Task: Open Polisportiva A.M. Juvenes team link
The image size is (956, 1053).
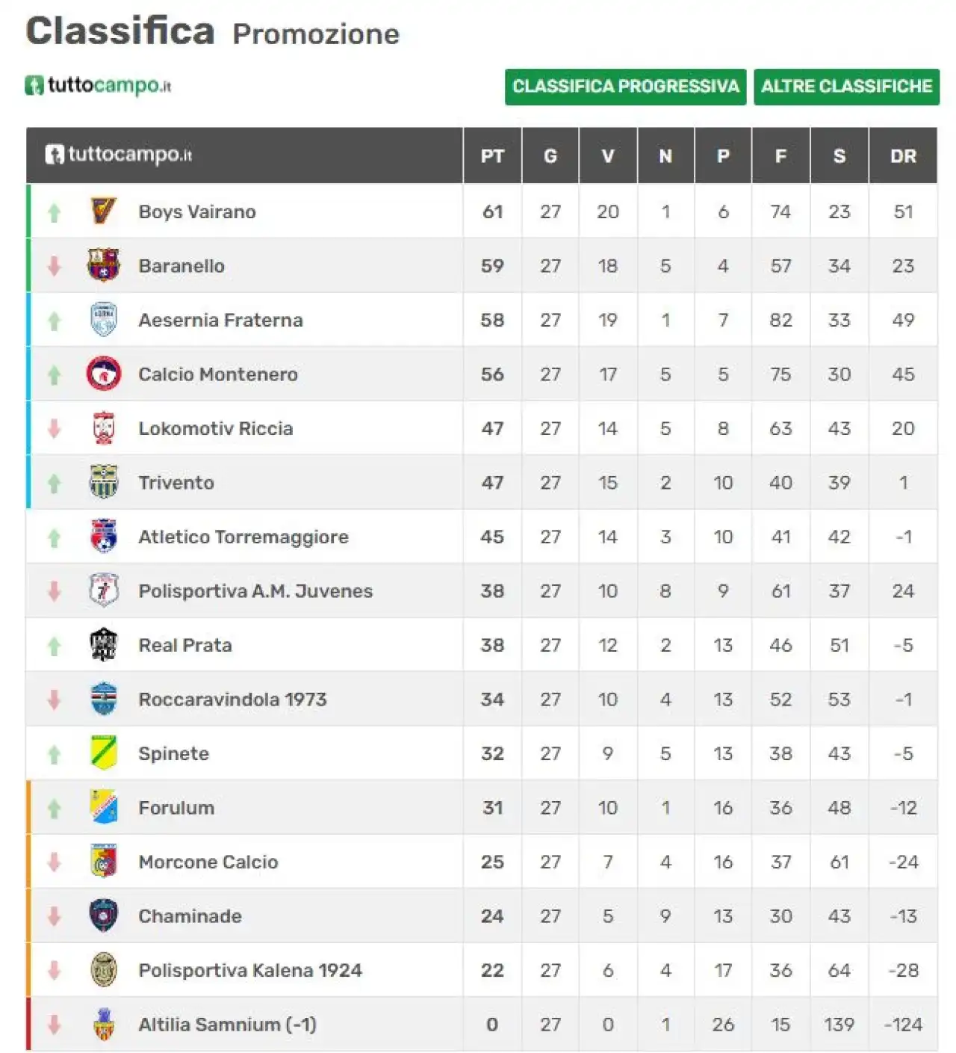Action: click(x=255, y=591)
